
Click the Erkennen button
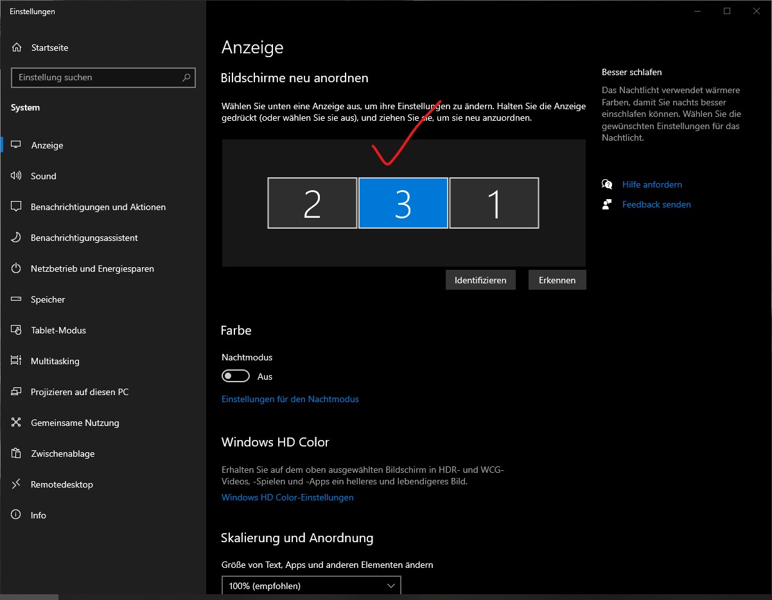pyautogui.click(x=557, y=280)
